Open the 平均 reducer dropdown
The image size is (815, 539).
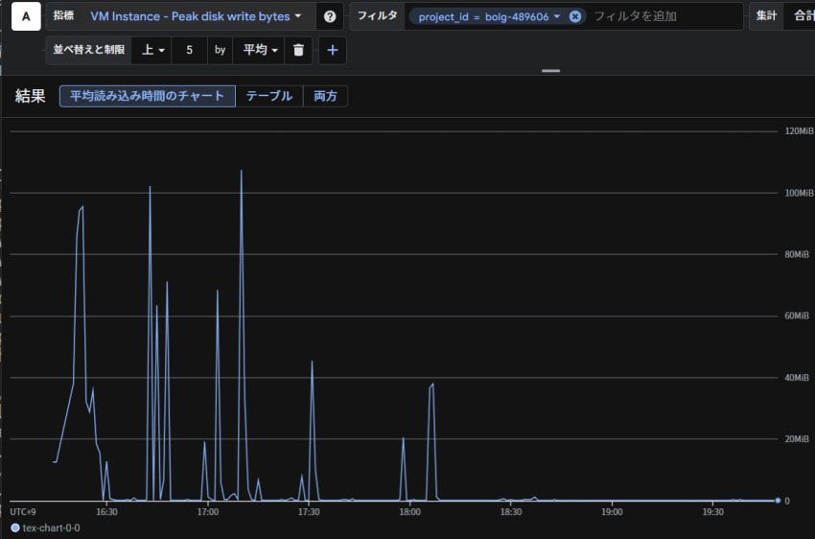260,50
